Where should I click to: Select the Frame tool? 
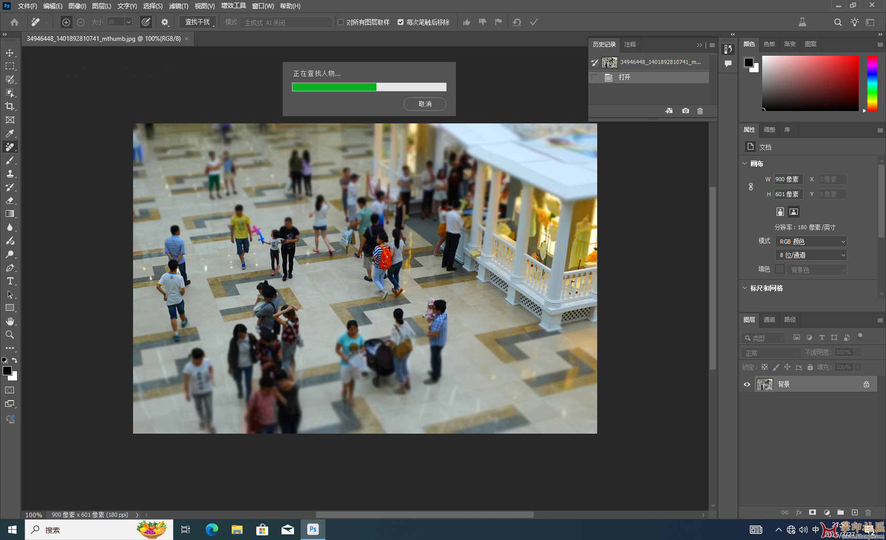[x=10, y=120]
